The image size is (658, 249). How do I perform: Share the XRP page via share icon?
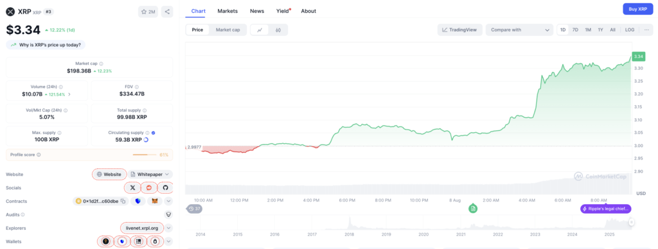pos(167,12)
